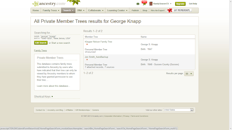Open the Terms and Conditions link
This screenshot has height=130, width=232.
coord(139,116)
